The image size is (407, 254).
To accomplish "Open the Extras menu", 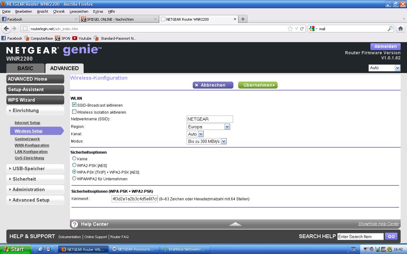I will pyautogui.click(x=98, y=11).
